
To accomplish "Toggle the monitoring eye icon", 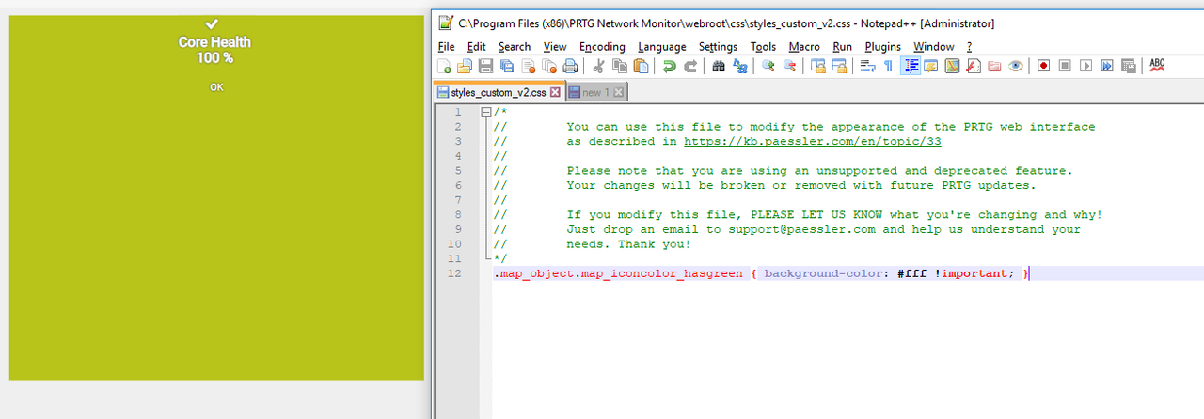I will [x=1016, y=66].
